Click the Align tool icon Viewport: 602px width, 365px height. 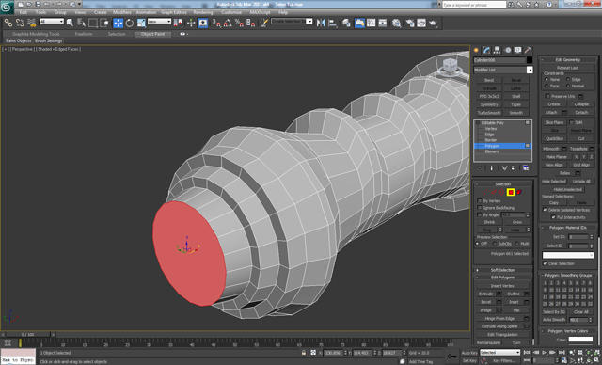(332, 23)
